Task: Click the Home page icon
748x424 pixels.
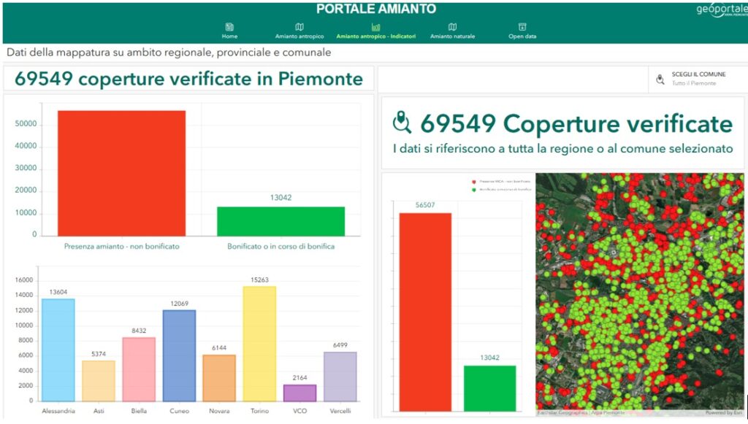Action: (x=229, y=27)
